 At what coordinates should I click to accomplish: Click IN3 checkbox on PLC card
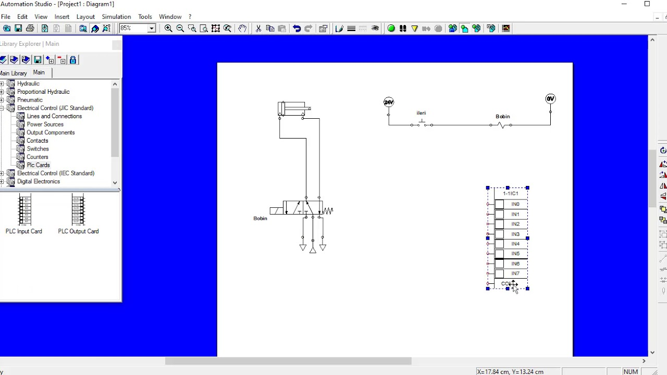(x=499, y=234)
